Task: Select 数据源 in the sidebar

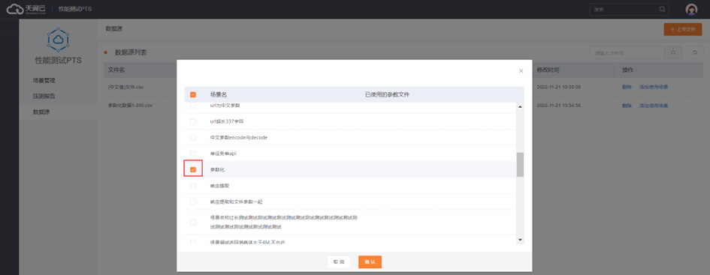Action: (41, 112)
